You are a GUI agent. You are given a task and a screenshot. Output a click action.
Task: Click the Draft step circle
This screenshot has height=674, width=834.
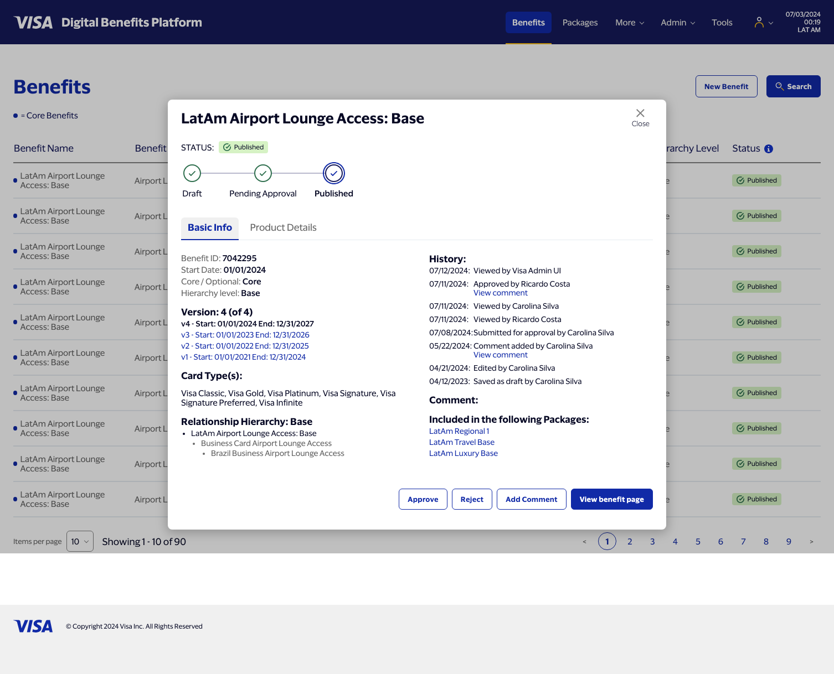pos(192,173)
